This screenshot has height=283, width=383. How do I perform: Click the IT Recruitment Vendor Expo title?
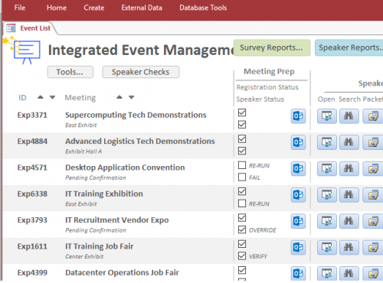(117, 220)
